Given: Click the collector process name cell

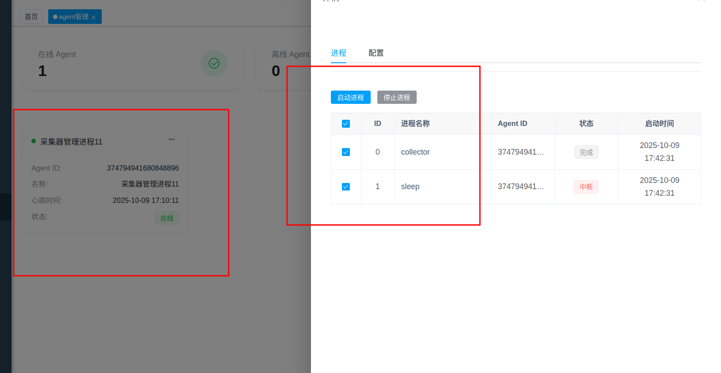Looking at the screenshot, I should pyautogui.click(x=415, y=152).
